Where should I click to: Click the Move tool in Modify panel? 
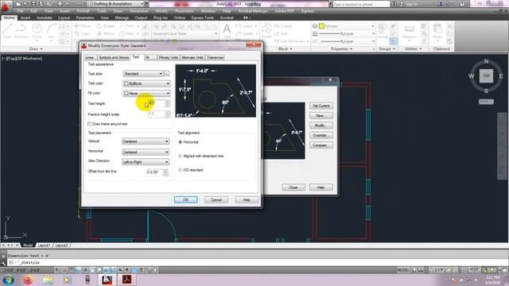tap(82, 26)
